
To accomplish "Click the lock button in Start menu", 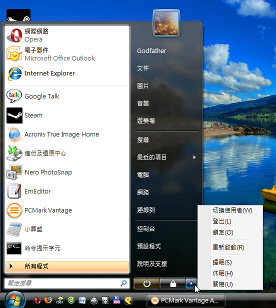I will tap(173, 283).
